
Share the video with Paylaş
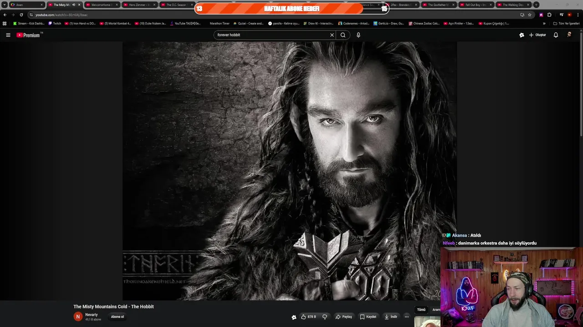[344, 317]
